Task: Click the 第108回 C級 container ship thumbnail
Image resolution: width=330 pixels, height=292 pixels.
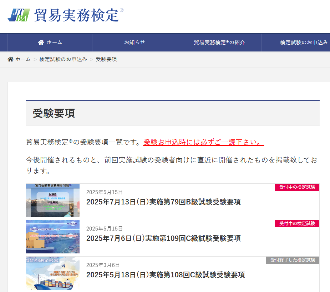Action: pyautogui.click(x=53, y=273)
